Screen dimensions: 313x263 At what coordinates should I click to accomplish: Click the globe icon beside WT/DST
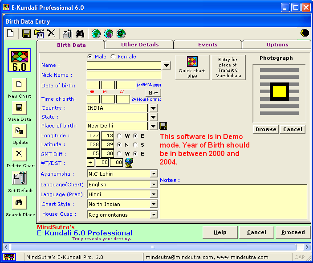(129, 162)
